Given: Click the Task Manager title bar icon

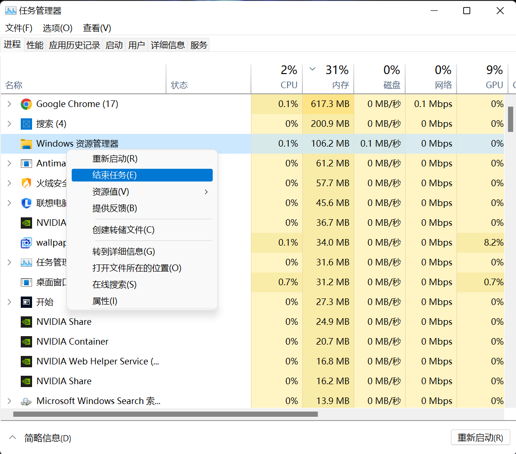Looking at the screenshot, I should [x=10, y=10].
